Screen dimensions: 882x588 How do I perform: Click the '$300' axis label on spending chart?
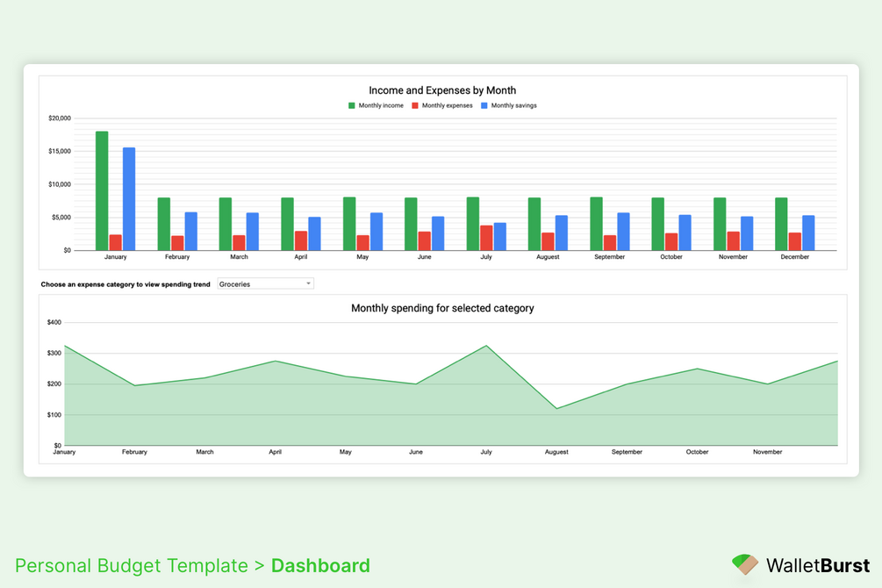54,354
